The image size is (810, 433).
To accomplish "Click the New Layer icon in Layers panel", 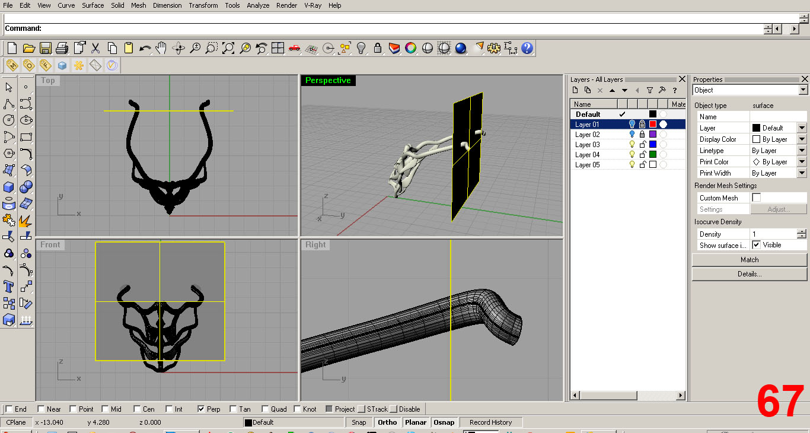I will [575, 90].
